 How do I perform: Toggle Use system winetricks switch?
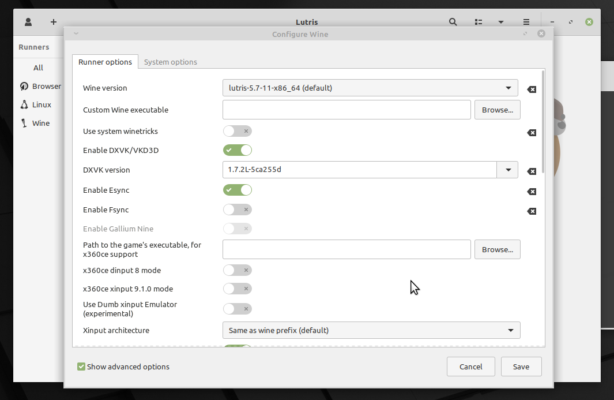238,131
